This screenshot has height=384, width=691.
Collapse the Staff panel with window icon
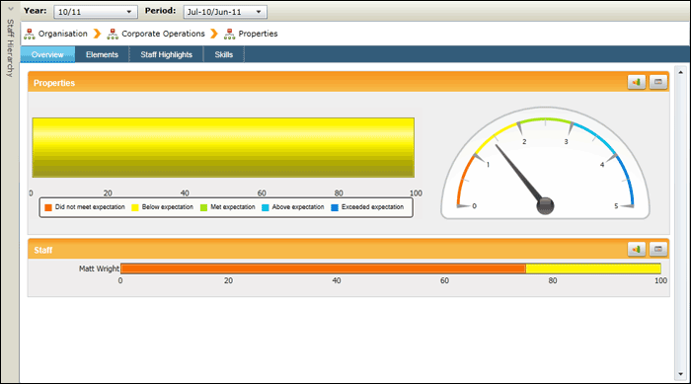point(658,249)
